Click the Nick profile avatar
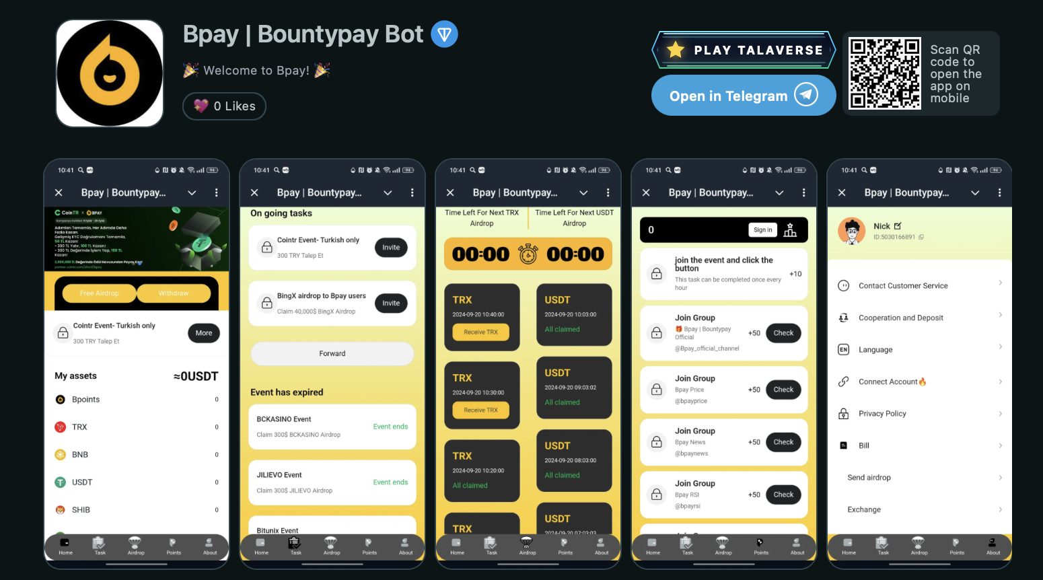 852,231
